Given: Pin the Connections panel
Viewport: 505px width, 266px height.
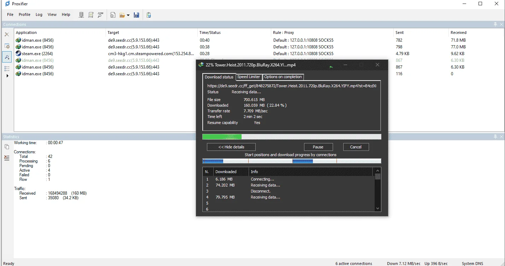Looking at the screenshot, I should 495,24.
